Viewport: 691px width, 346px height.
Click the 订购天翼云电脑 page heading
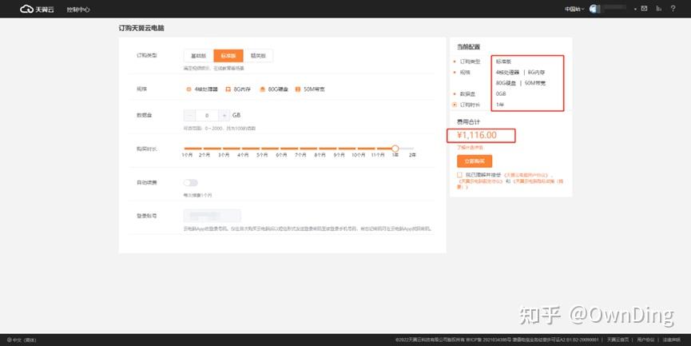[141, 28]
